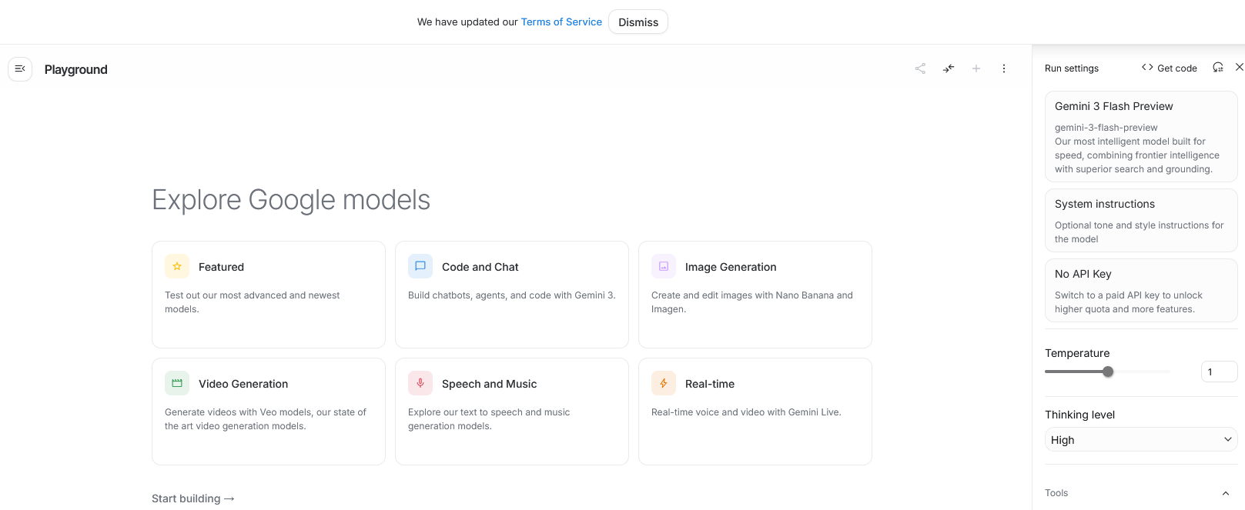The height and width of the screenshot is (510, 1245).
Task: Collapse the sidebar menu icon
Action: tap(20, 69)
